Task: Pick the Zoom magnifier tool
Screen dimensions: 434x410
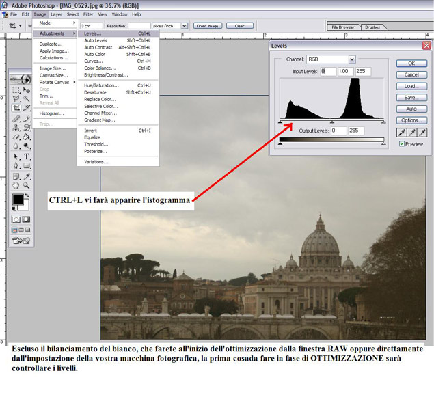Action: click(x=27, y=184)
